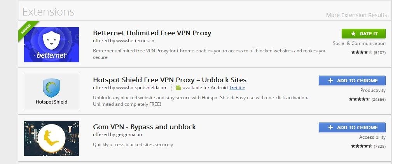Click the Accessibility category label
Viewport: 393px width, 164px height.
(372, 137)
